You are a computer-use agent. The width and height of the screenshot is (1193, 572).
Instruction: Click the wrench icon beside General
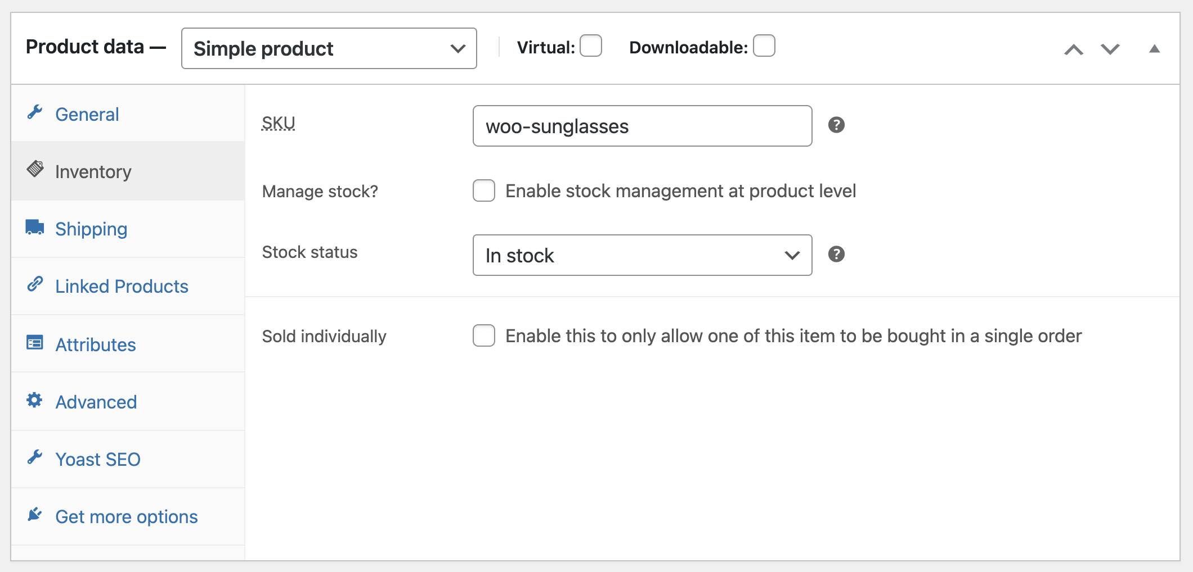(x=35, y=112)
